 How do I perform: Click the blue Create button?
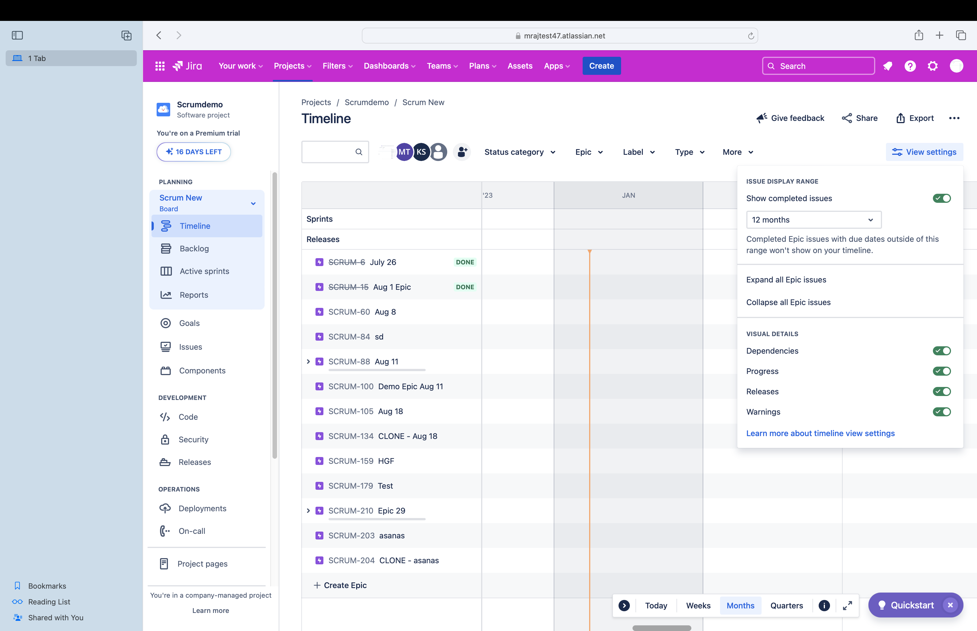pyautogui.click(x=601, y=66)
